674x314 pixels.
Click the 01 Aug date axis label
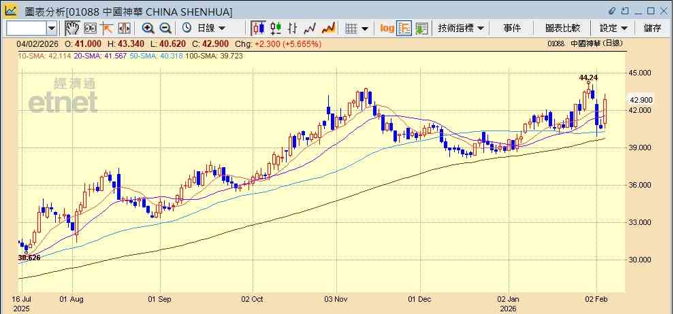coord(71,299)
